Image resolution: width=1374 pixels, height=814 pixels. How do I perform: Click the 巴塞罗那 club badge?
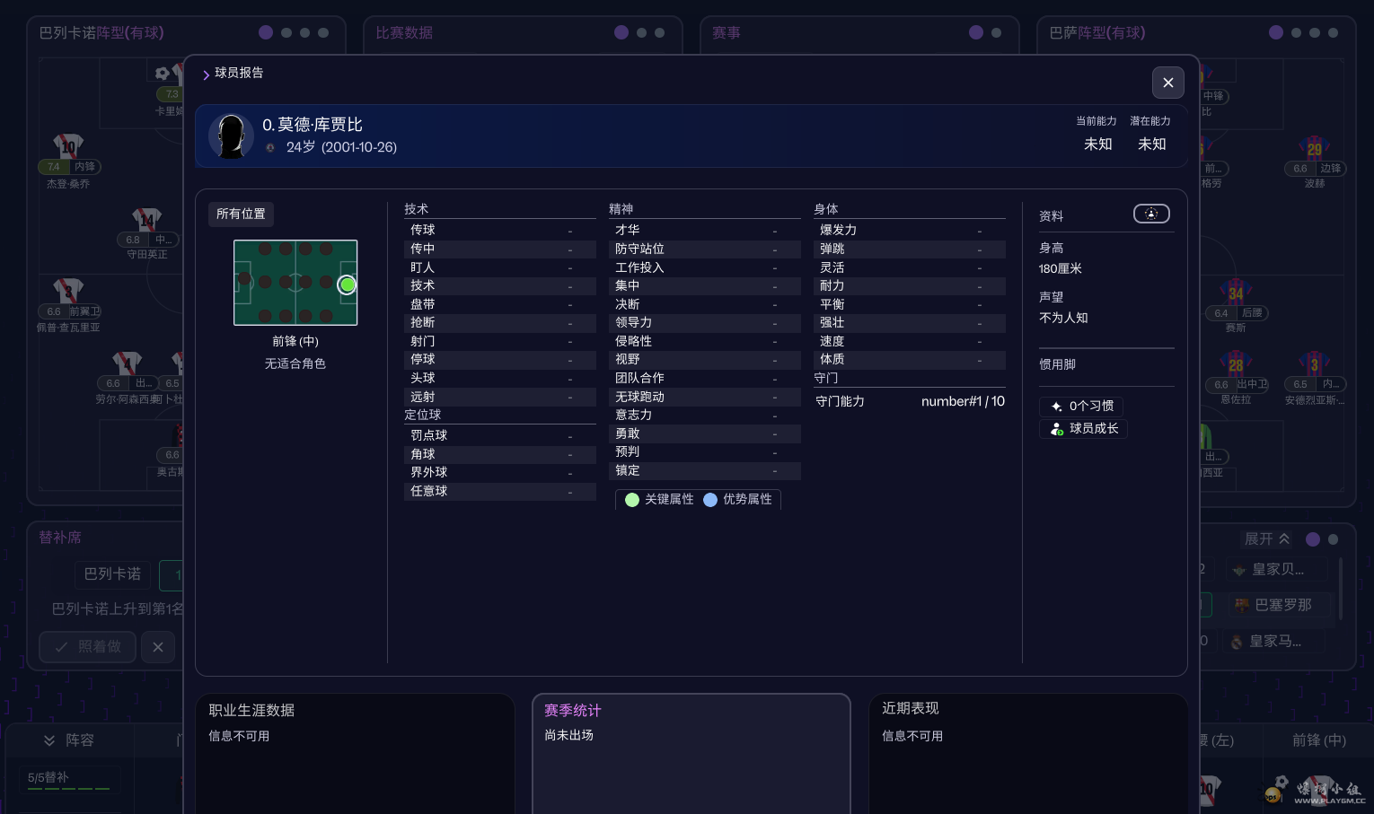(1242, 605)
